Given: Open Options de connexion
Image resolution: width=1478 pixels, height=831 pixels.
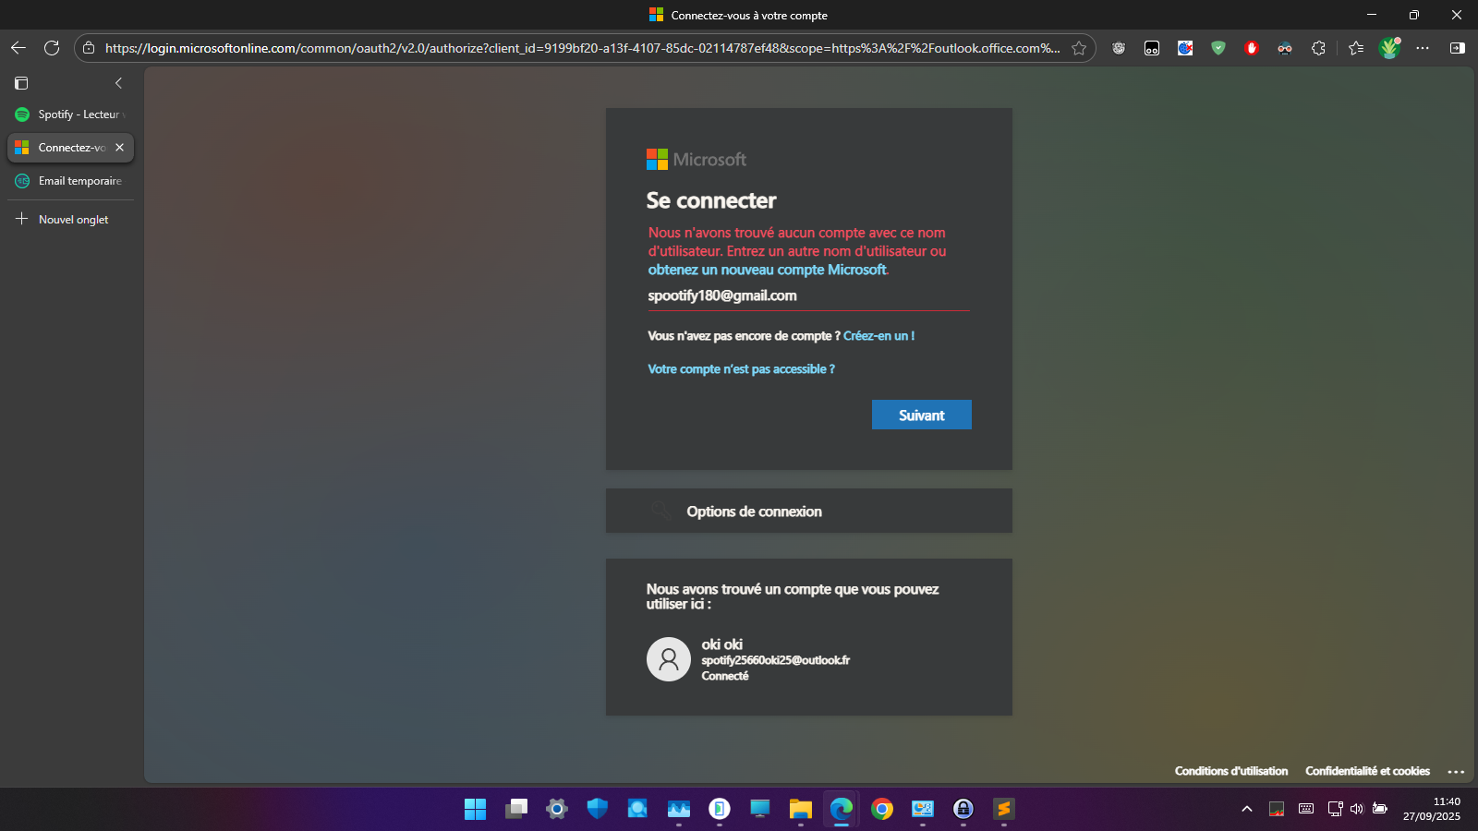Looking at the screenshot, I should click(x=809, y=511).
